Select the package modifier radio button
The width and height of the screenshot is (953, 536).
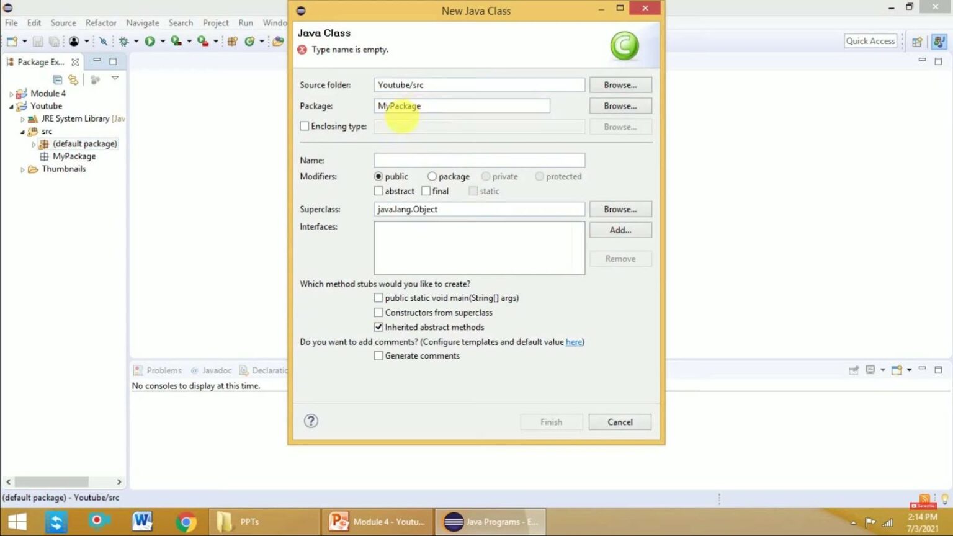432,176
